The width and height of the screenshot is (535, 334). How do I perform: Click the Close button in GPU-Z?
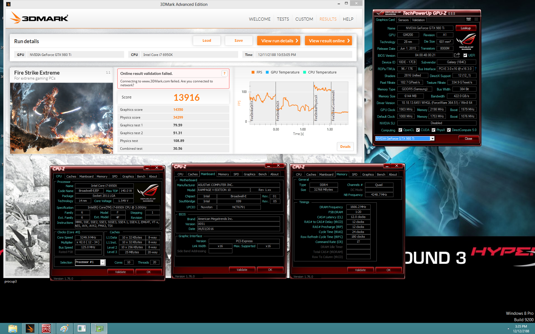(468, 139)
